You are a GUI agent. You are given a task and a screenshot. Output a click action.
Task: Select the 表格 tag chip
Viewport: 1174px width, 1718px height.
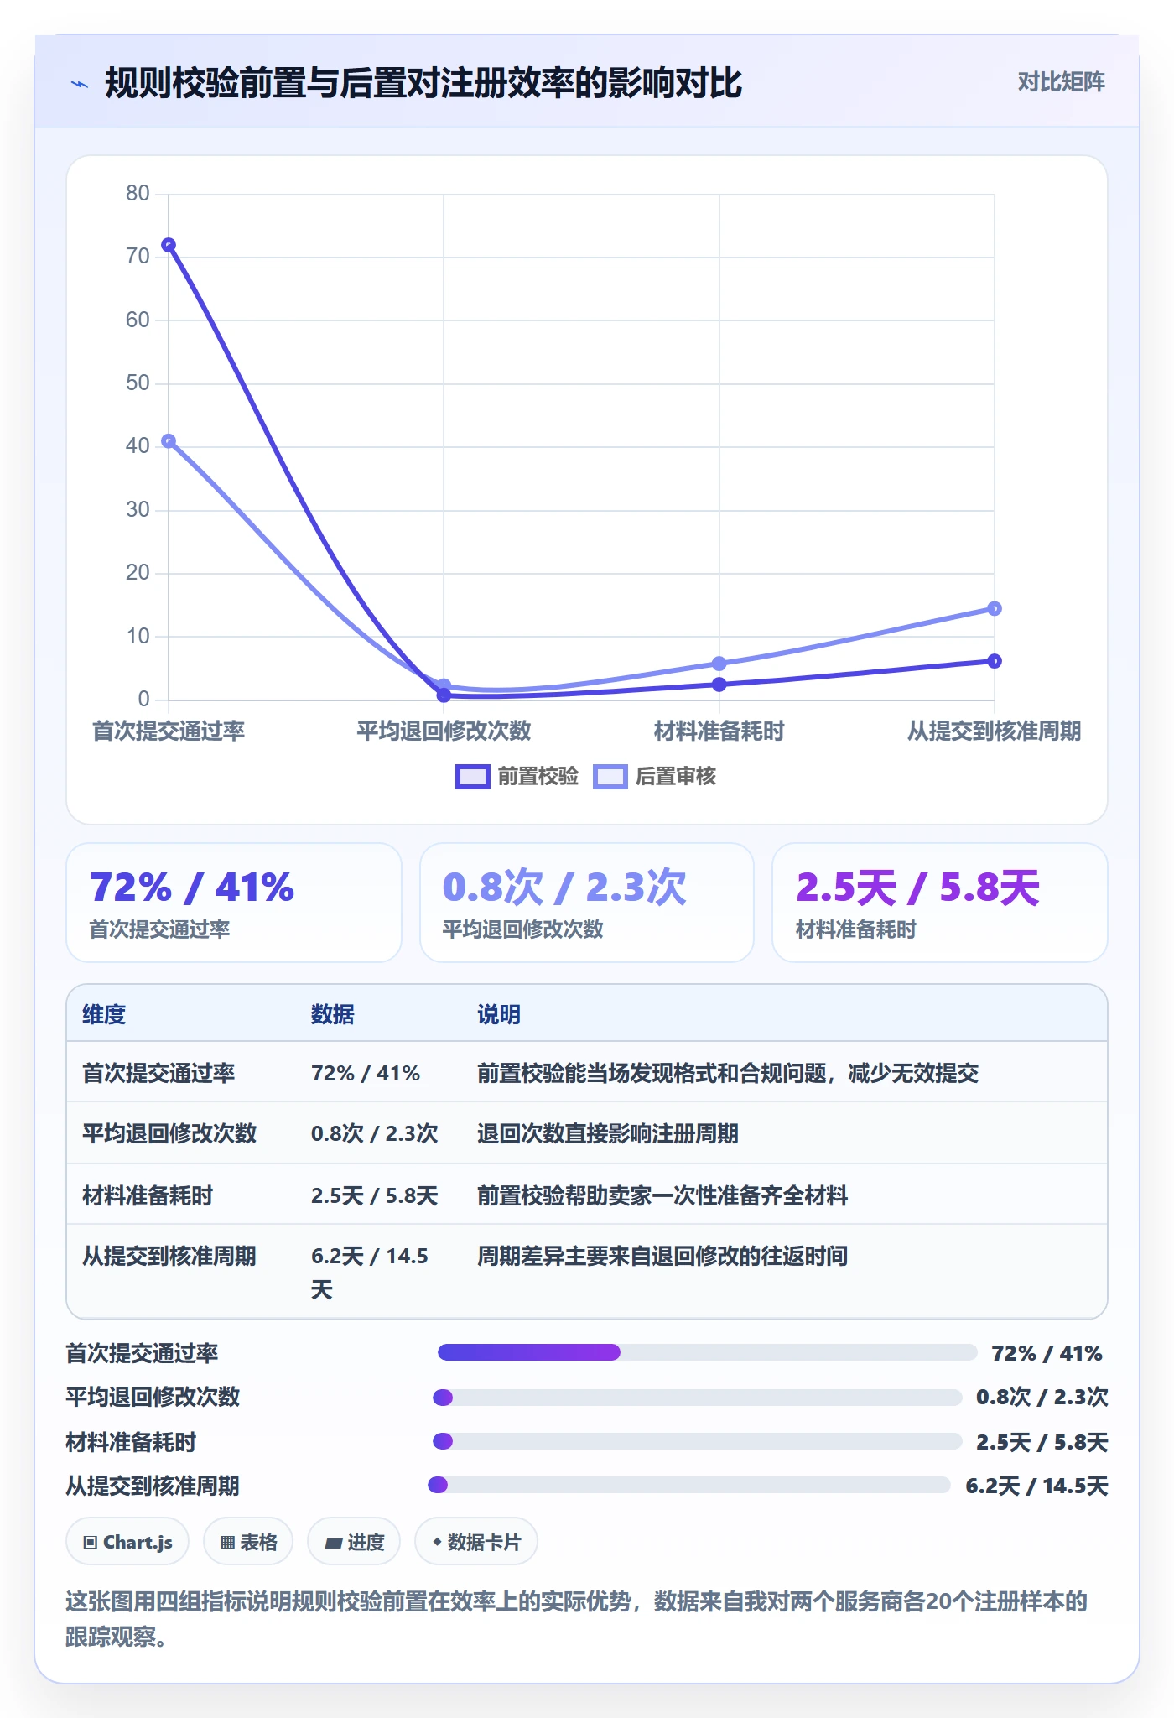point(248,1542)
